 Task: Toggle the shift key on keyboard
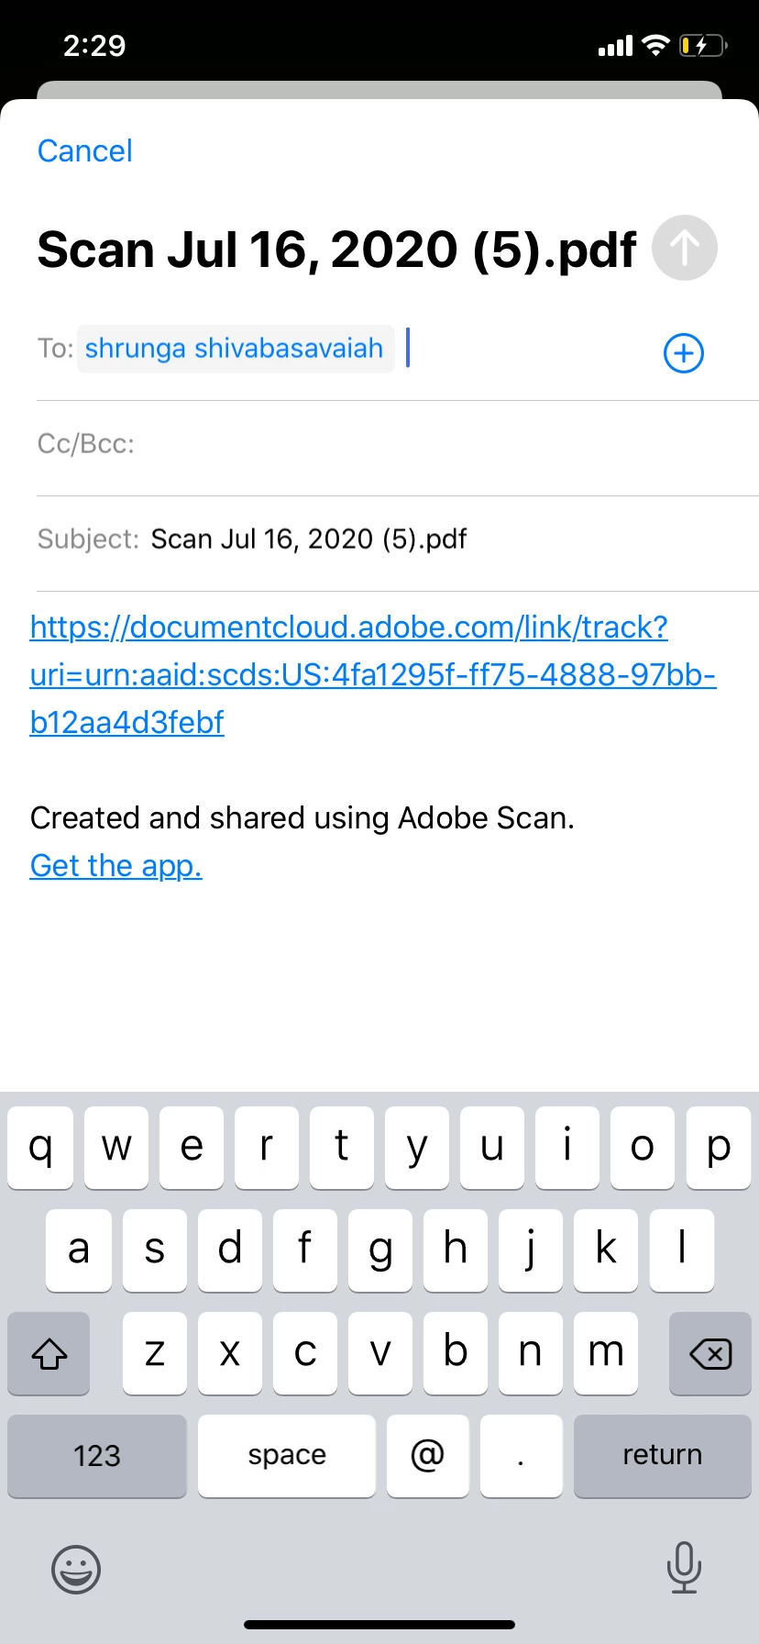click(49, 1353)
